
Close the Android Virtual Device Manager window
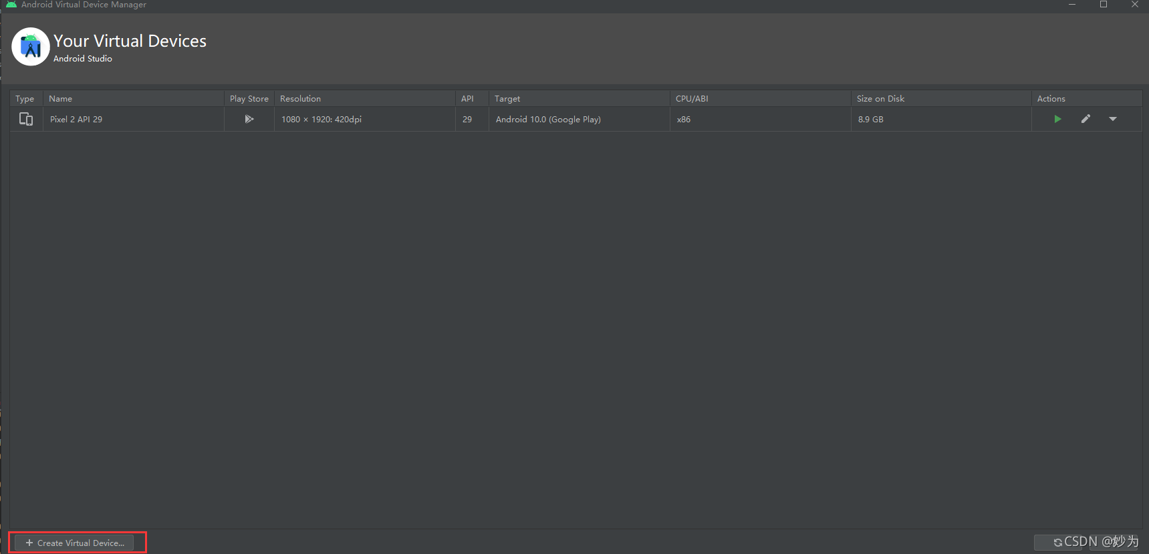pyautogui.click(x=1134, y=4)
